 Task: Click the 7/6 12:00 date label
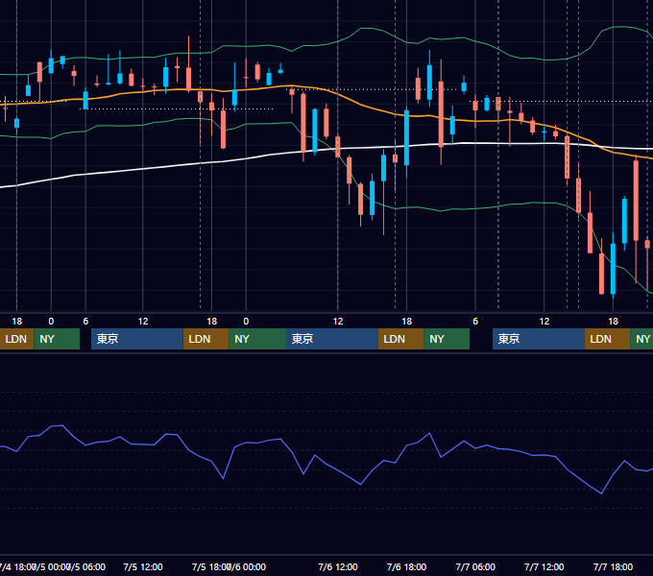(x=338, y=566)
